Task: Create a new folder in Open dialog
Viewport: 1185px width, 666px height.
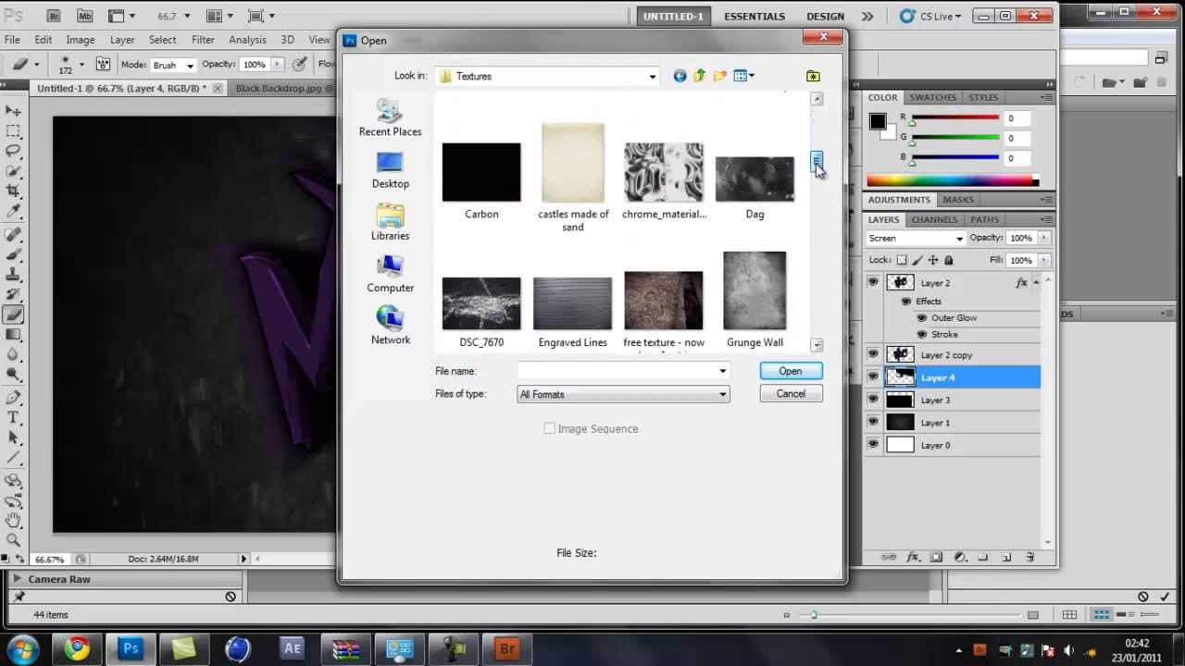Action: point(718,76)
